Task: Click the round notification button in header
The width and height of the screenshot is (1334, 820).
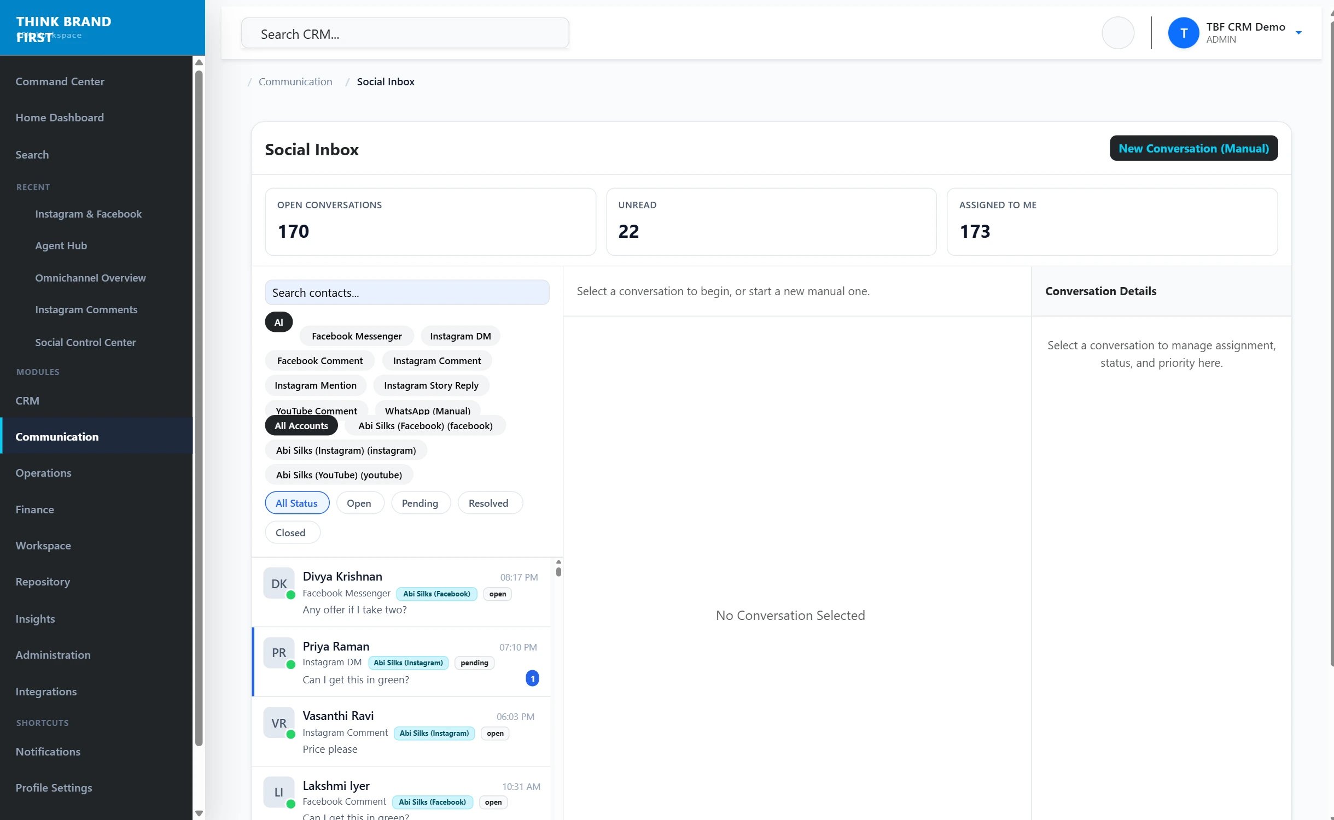Action: (1117, 33)
